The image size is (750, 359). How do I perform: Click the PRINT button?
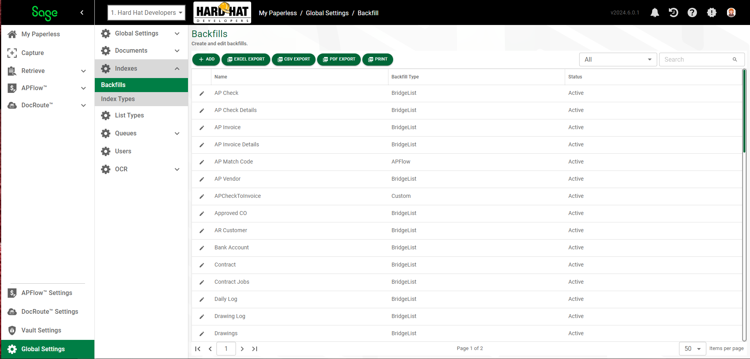click(x=378, y=59)
